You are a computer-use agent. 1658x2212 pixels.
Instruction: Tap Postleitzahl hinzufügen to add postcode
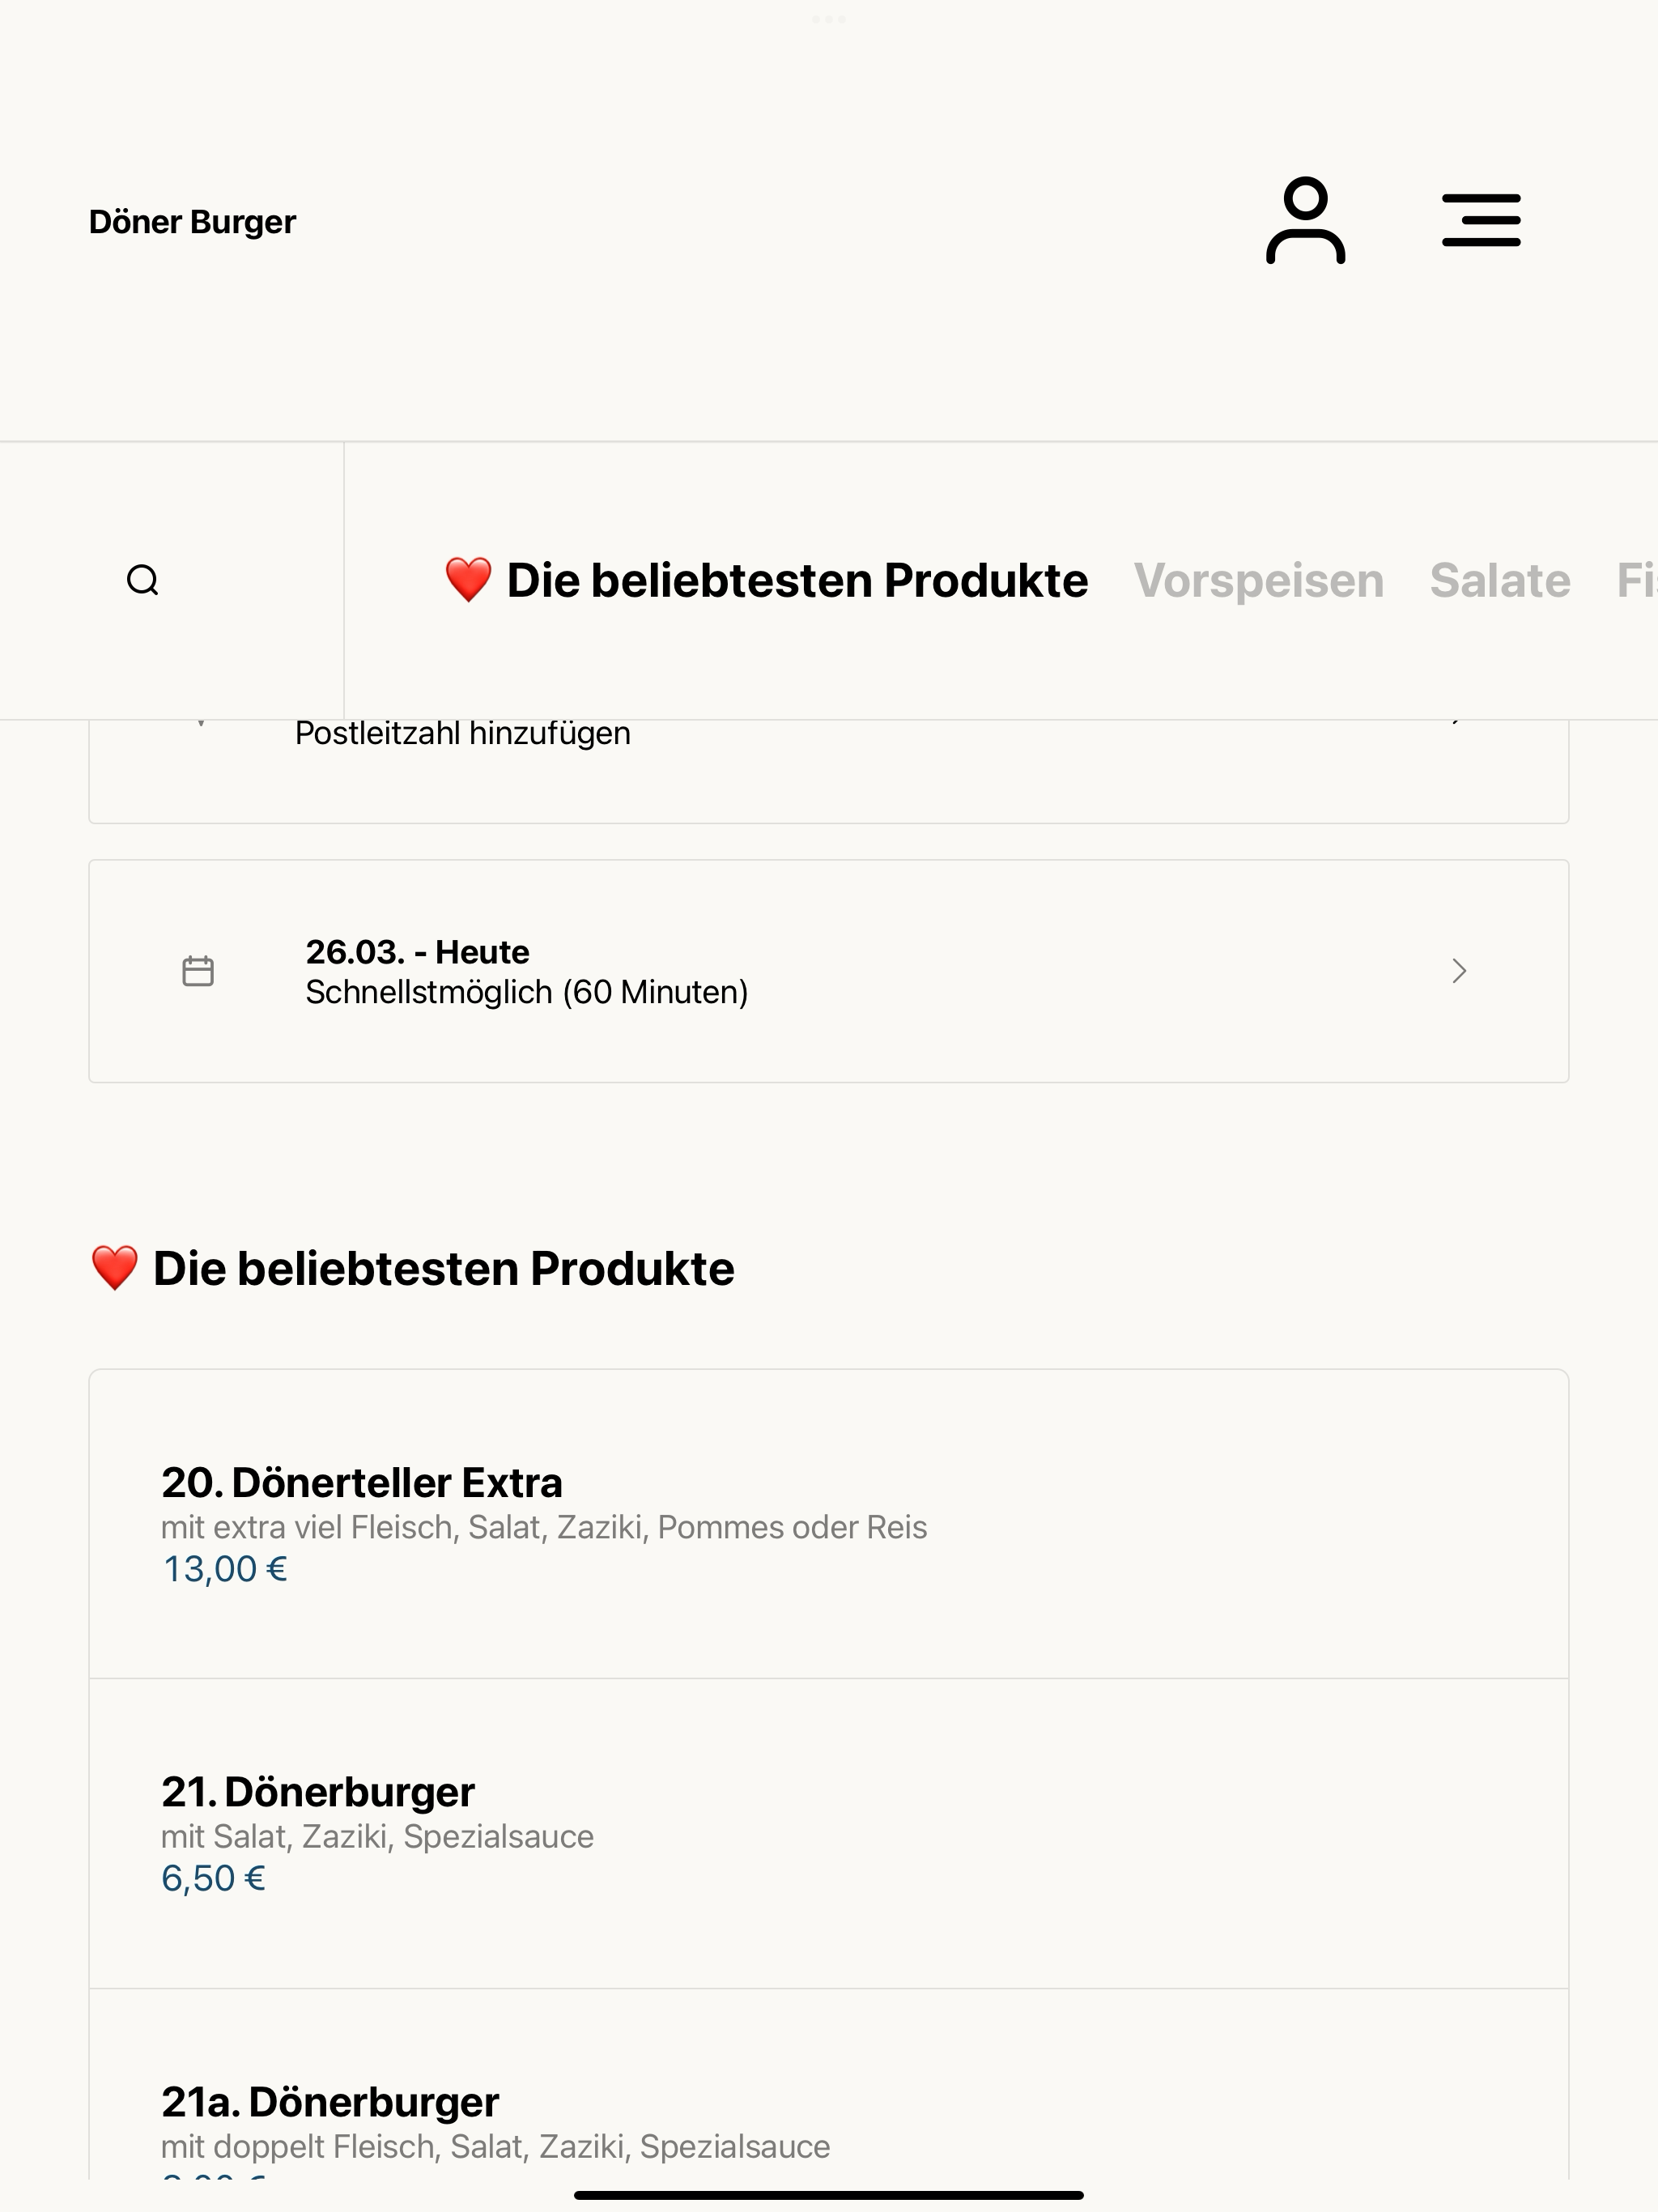click(x=462, y=733)
